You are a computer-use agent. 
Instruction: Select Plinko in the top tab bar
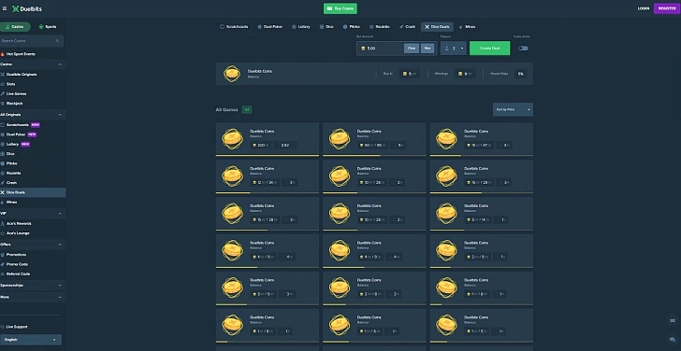[352, 27]
